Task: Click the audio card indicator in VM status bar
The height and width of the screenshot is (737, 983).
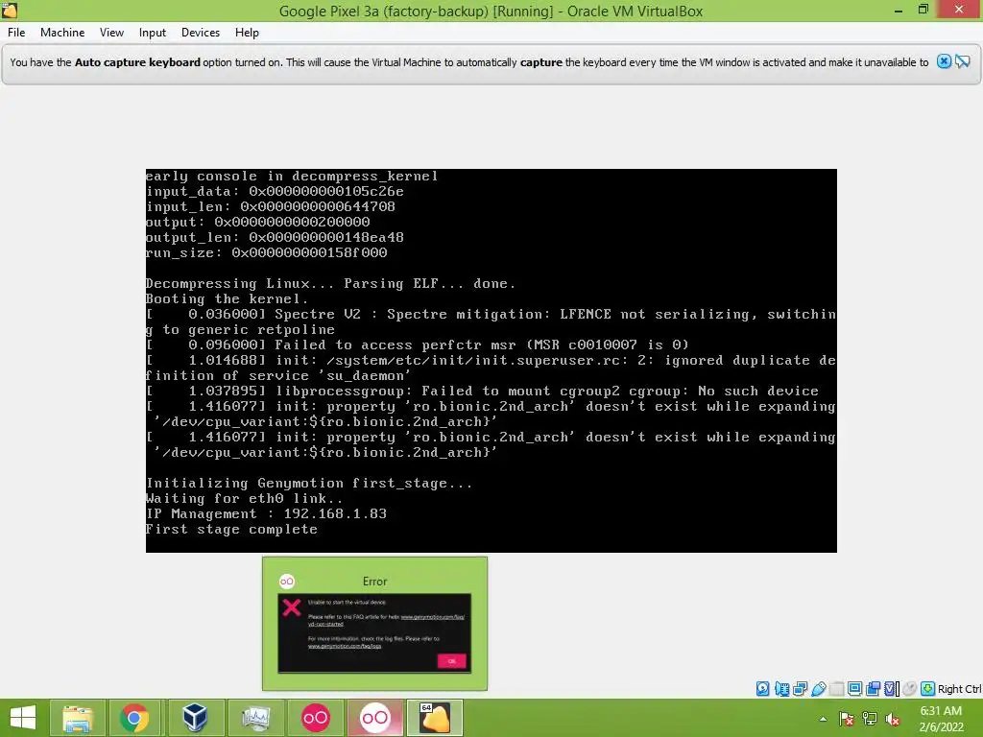Action: coord(781,689)
